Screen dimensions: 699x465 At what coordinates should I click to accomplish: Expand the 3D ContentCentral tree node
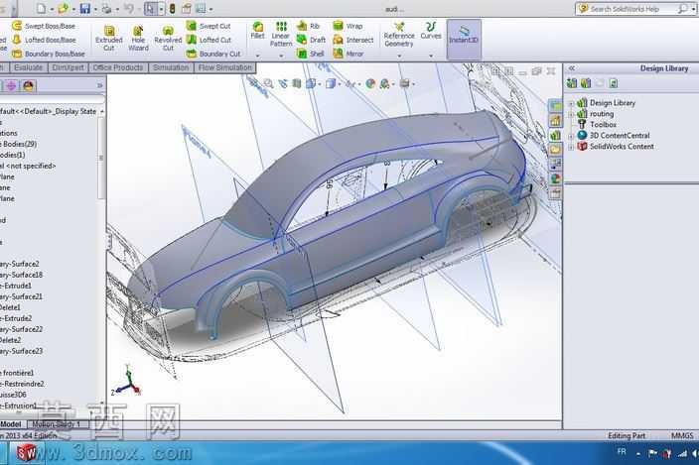tap(571, 136)
